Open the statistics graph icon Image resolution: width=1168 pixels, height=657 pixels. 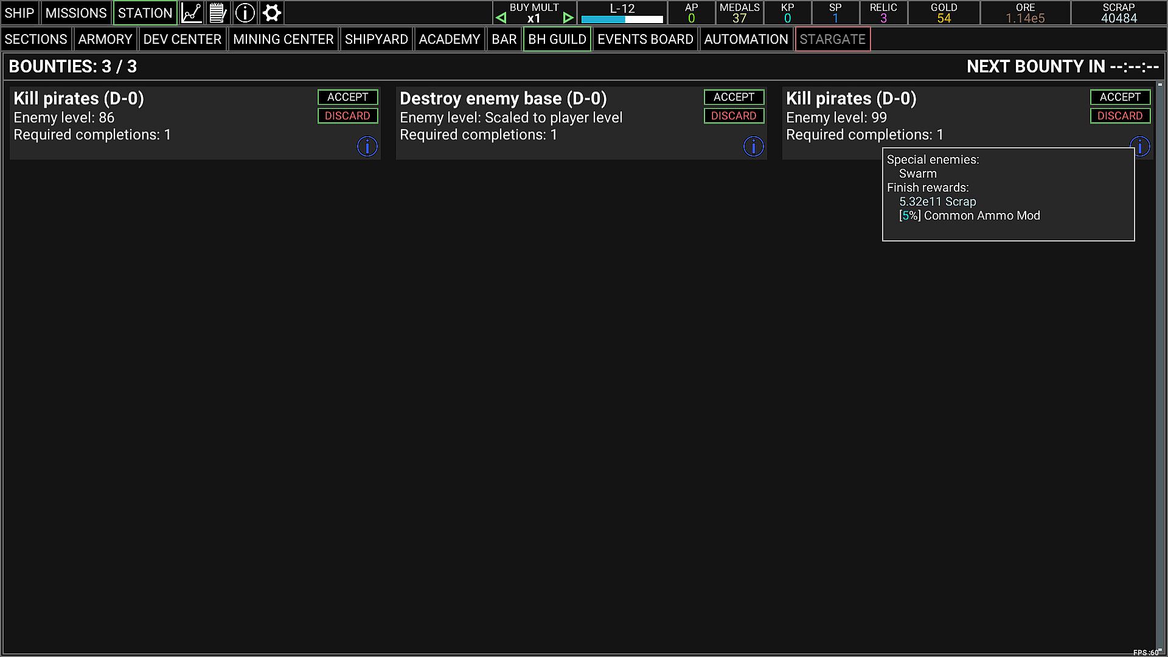tap(192, 13)
